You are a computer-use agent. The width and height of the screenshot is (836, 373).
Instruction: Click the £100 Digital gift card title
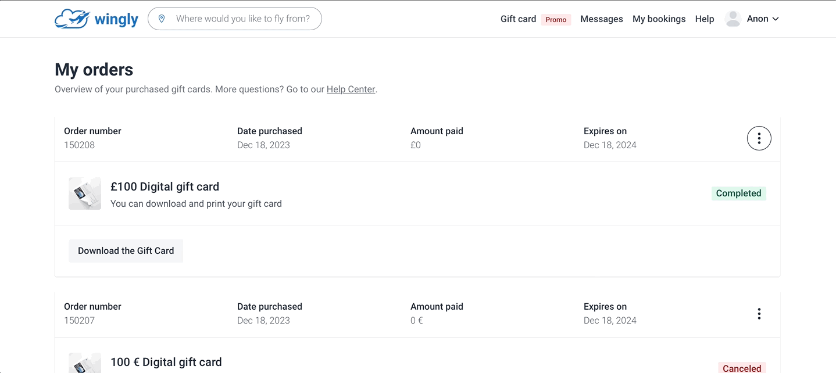click(x=165, y=186)
